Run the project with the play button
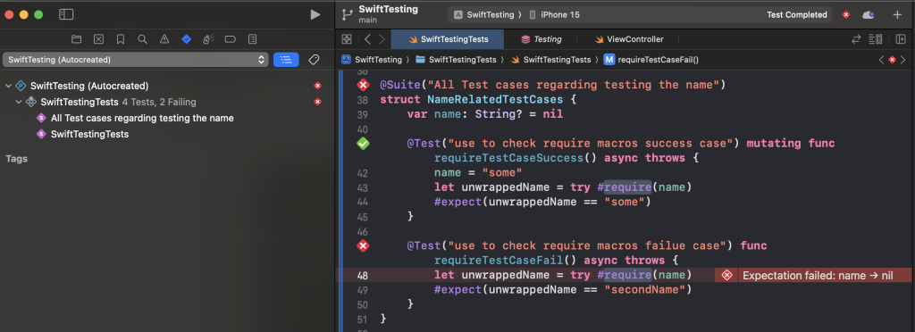This screenshot has height=332, width=915. click(315, 14)
